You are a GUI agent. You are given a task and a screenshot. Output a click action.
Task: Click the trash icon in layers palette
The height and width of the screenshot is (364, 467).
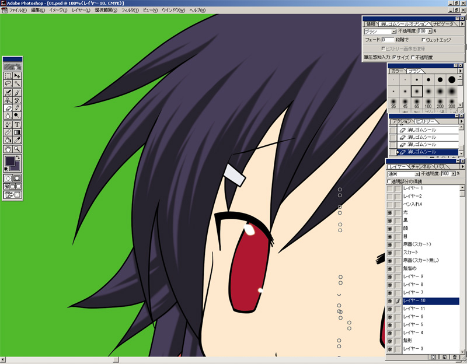pos(455,357)
